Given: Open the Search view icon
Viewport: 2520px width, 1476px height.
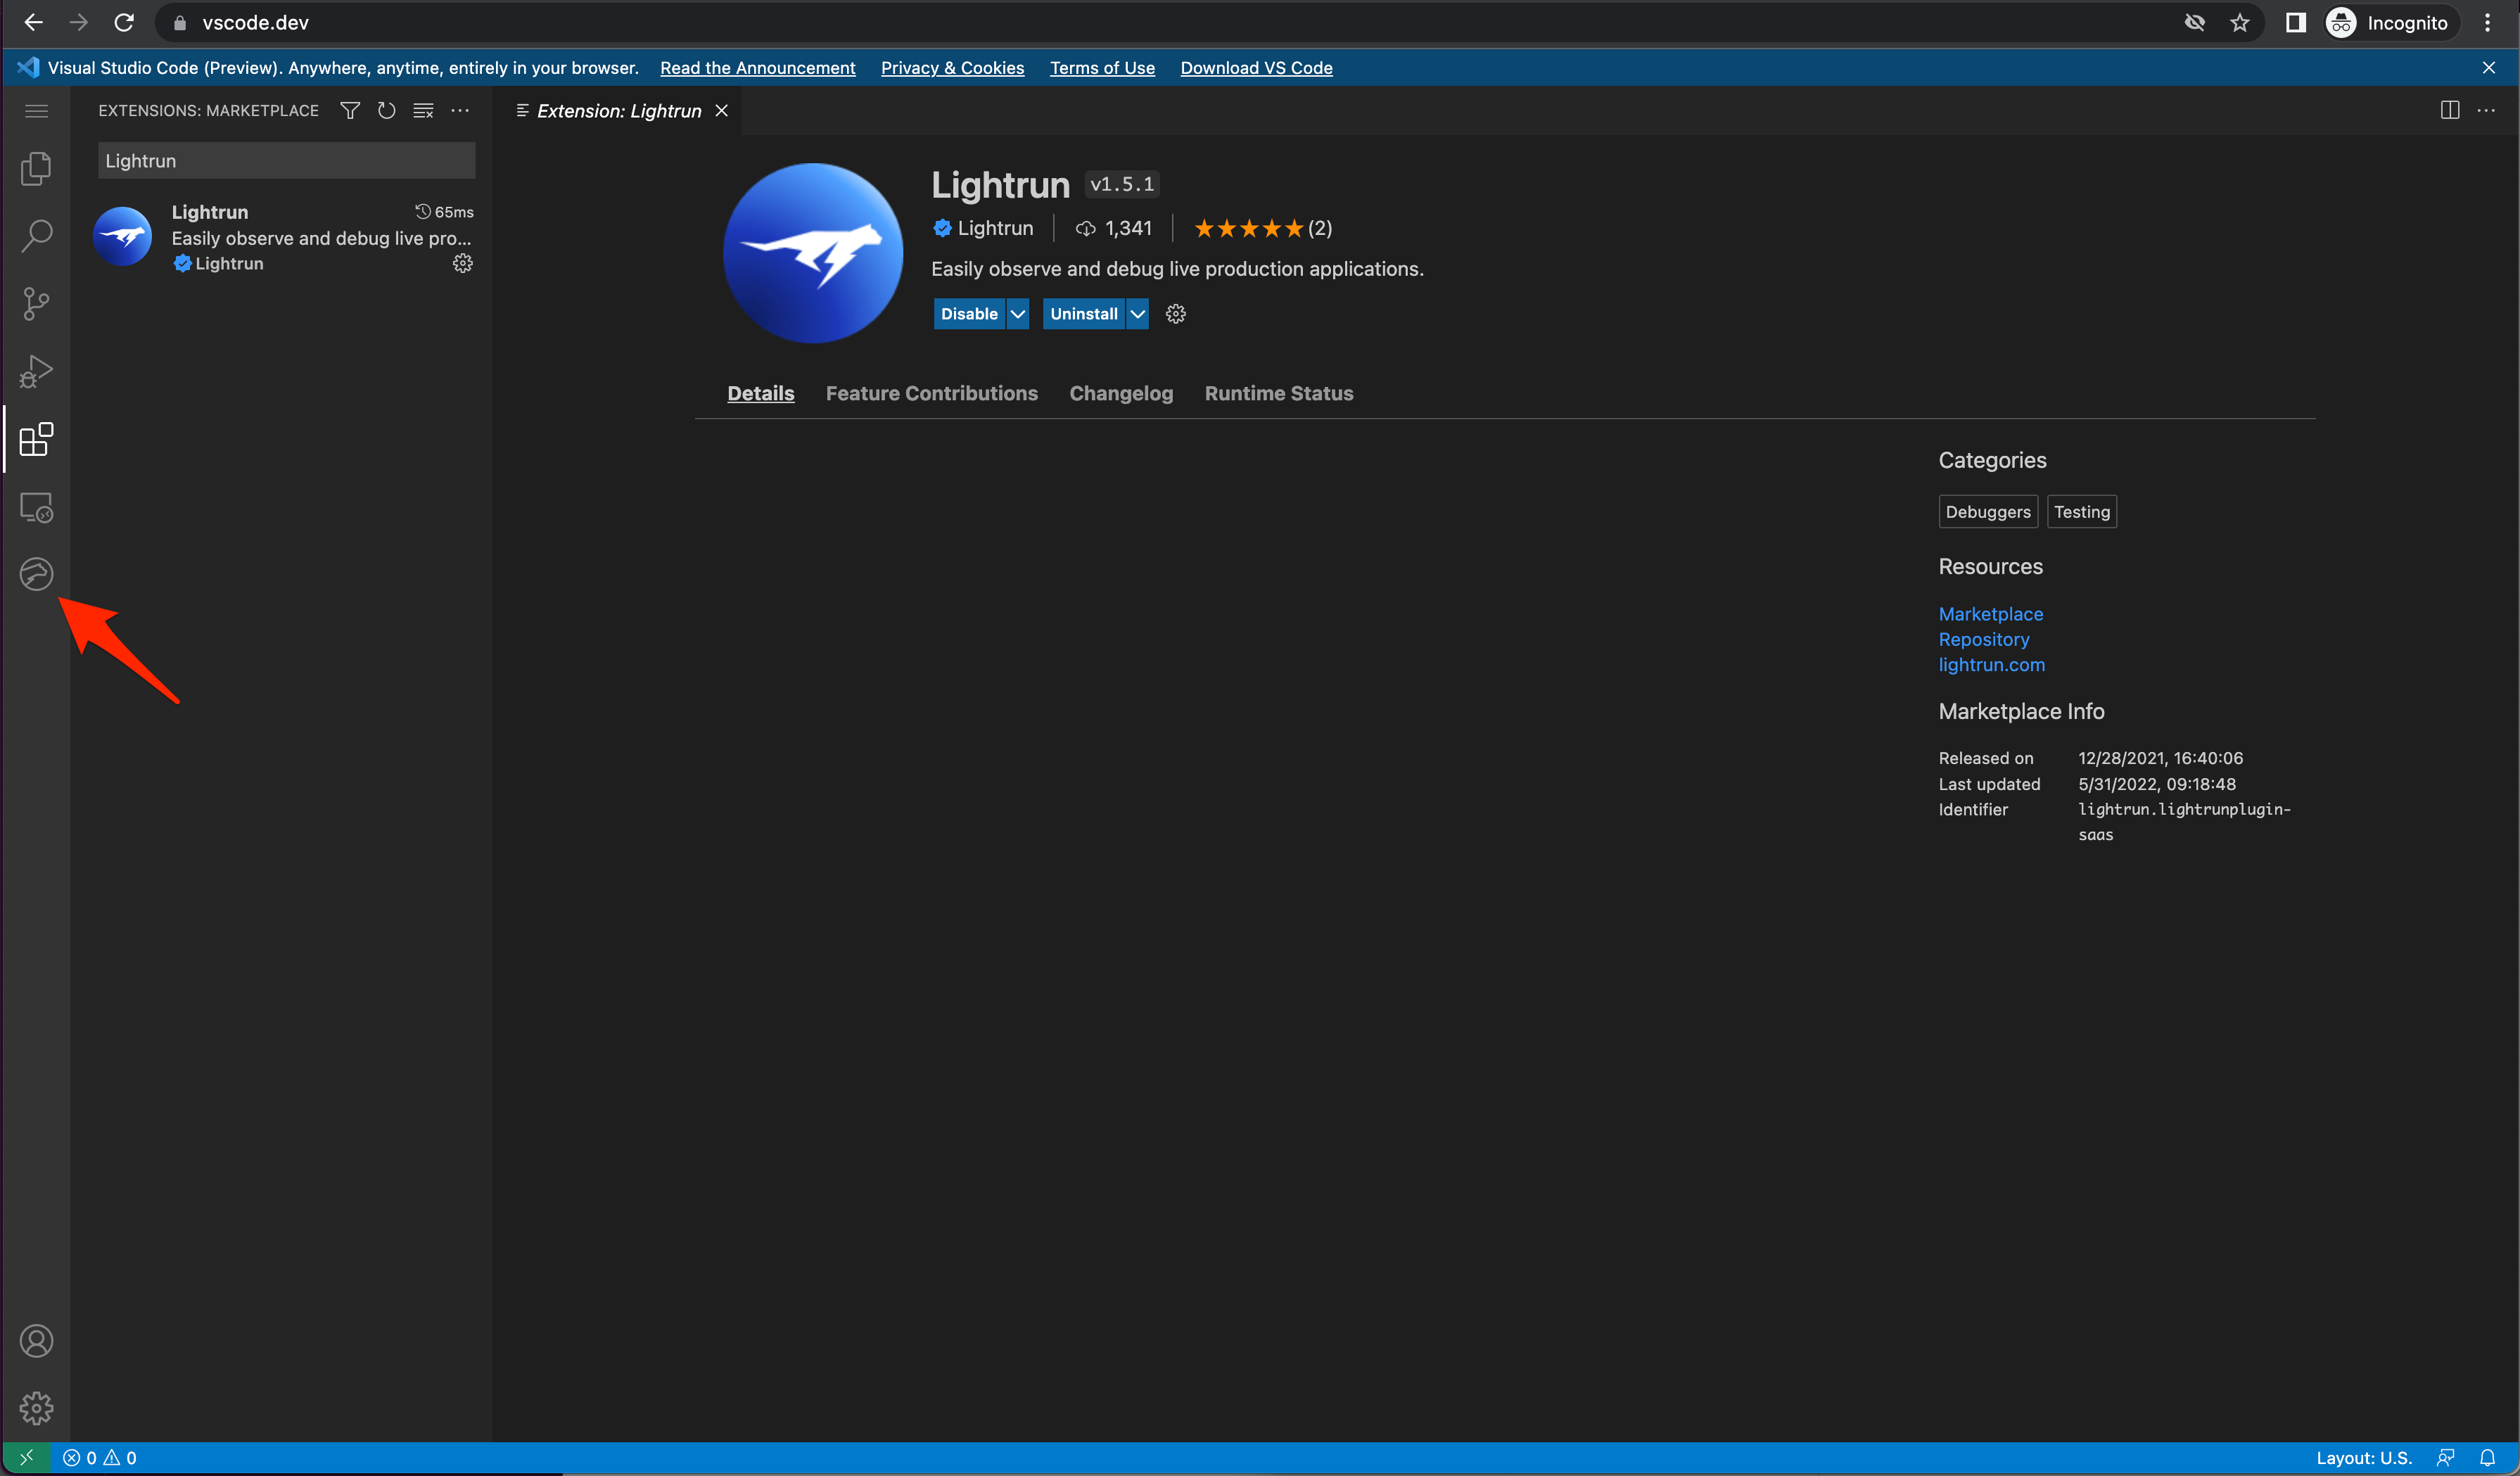Looking at the screenshot, I should point(36,236).
